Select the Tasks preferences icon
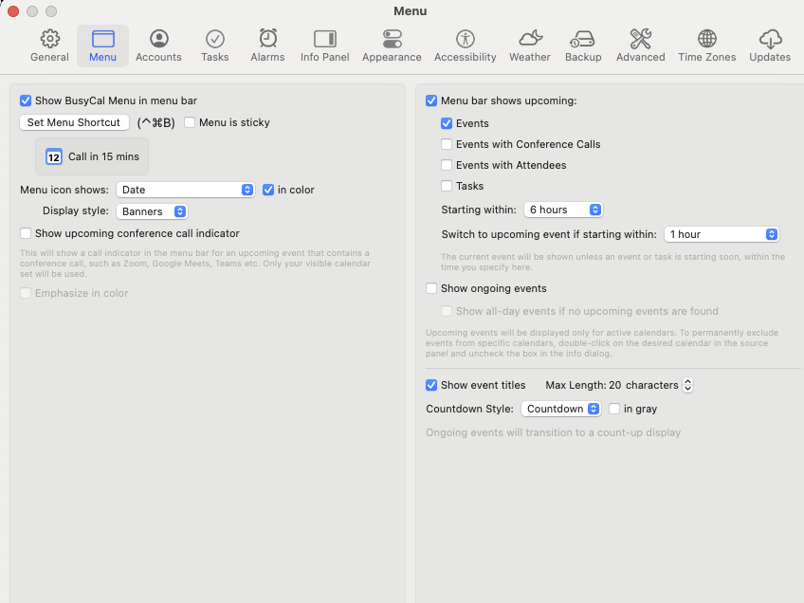This screenshot has width=804, height=603. coord(215,45)
